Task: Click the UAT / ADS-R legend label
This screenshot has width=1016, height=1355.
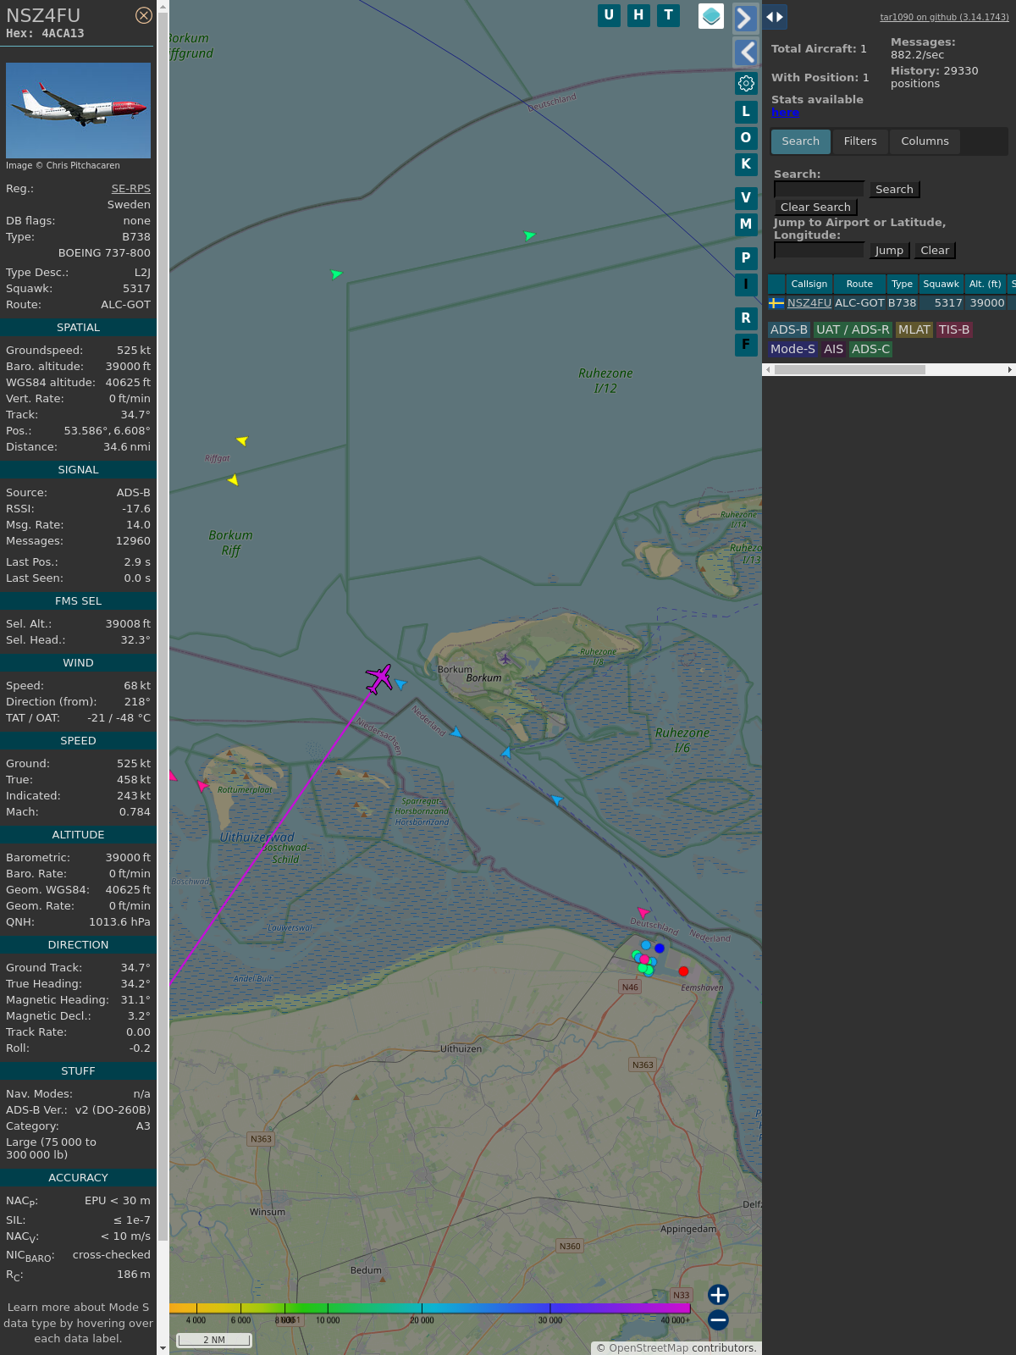Action: (853, 330)
